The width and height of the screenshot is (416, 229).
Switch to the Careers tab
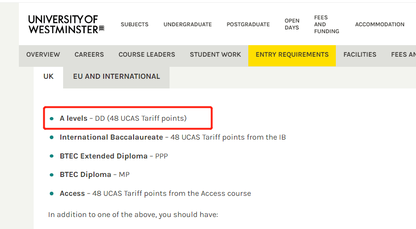point(89,55)
